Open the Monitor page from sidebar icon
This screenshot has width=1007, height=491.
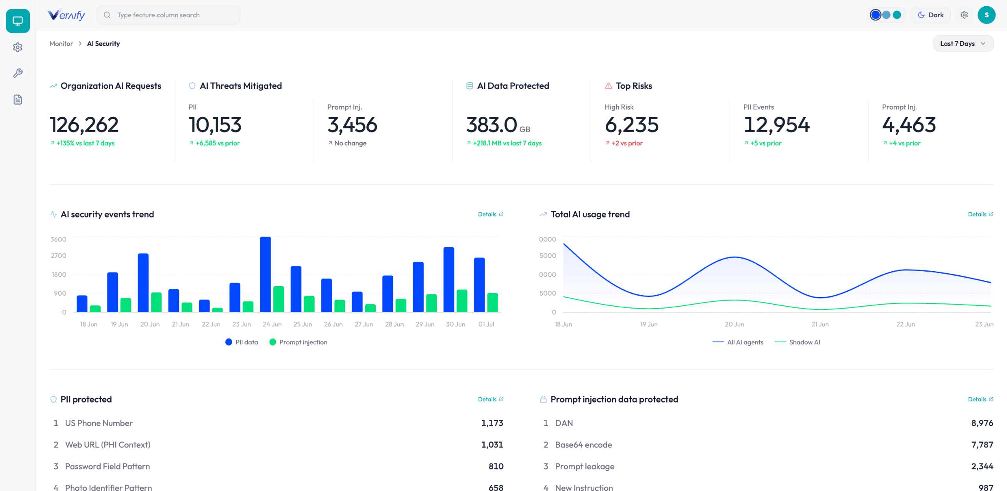(18, 21)
